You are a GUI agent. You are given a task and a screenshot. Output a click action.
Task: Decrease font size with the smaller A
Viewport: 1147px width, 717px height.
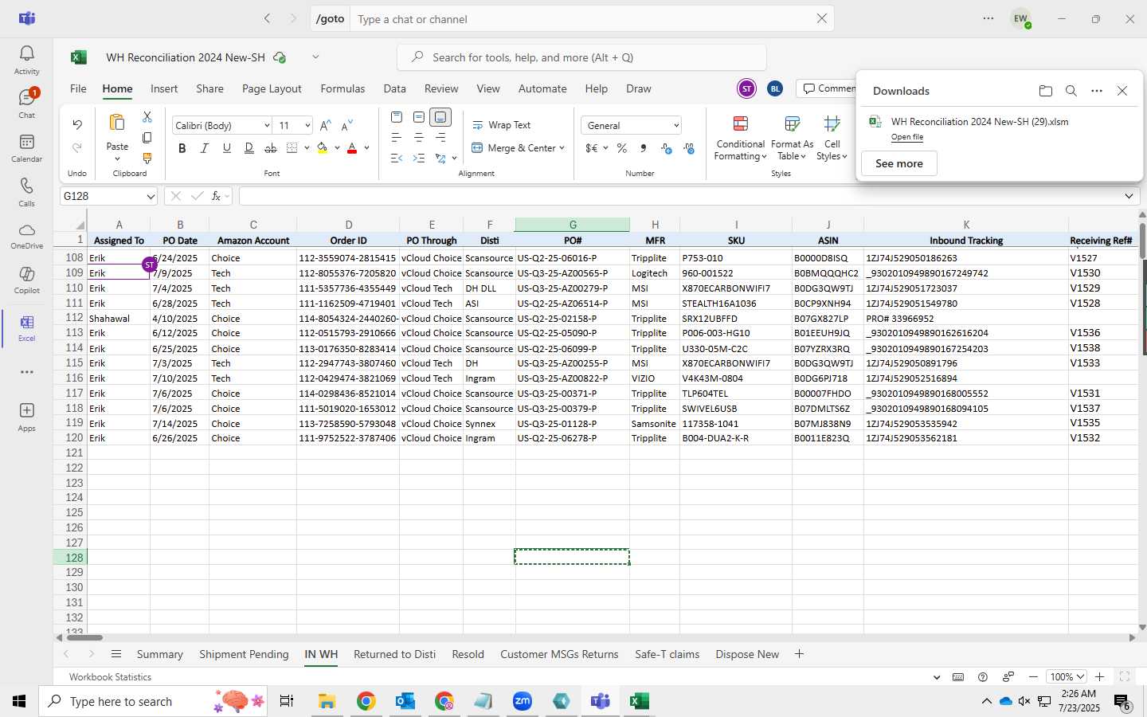tap(346, 125)
